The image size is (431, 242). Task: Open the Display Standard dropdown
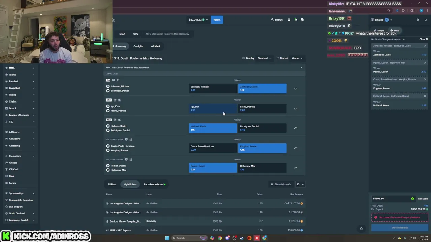click(x=264, y=58)
